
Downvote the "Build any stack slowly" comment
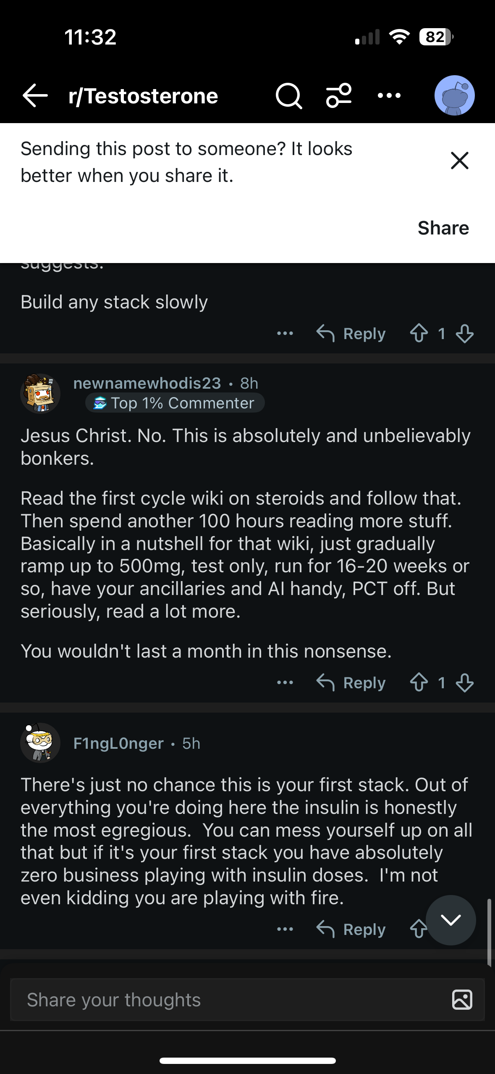[x=465, y=334]
